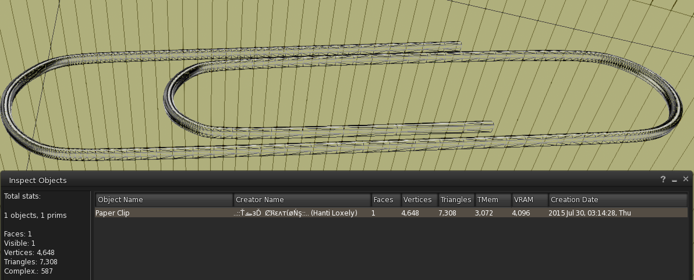The height and width of the screenshot is (280, 694).
Task: Sort list by TMem column
Action: 493,200
